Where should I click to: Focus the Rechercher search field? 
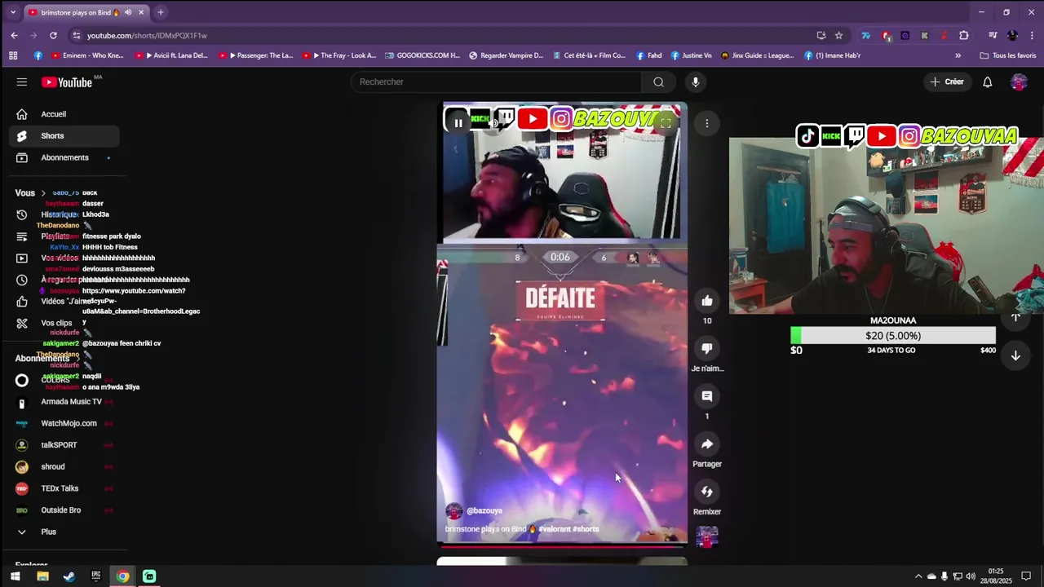point(496,82)
